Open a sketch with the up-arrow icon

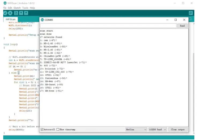[x=21, y=13]
